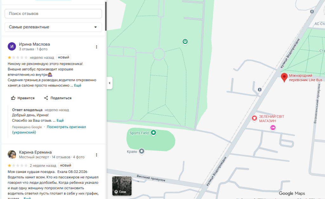Open options menu for Карина Еремина's review
The image size is (325, 199).
pos(96,155)
